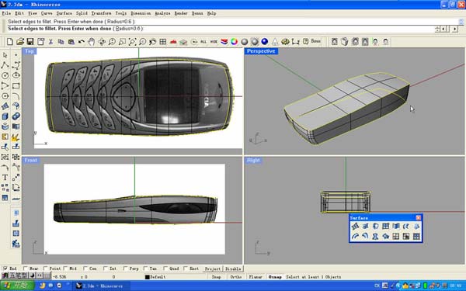The height and width of the screenshot is (291, 466).
Task: Click the gray shade sphere icon
Action: click(245, 42)
